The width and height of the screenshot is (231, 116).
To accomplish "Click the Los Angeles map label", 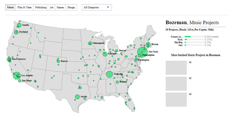I will click(x=27, y=75).
